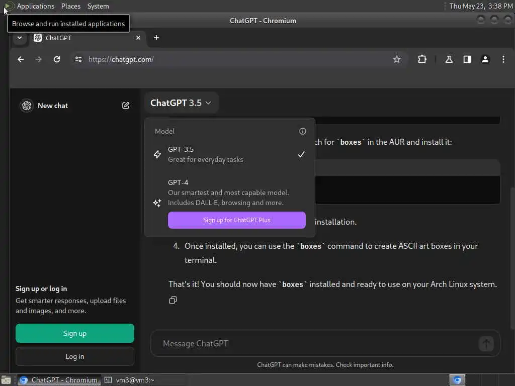515x386 pixels.
Task: Open the Applications menu
Action: click(x=36, y=6)
